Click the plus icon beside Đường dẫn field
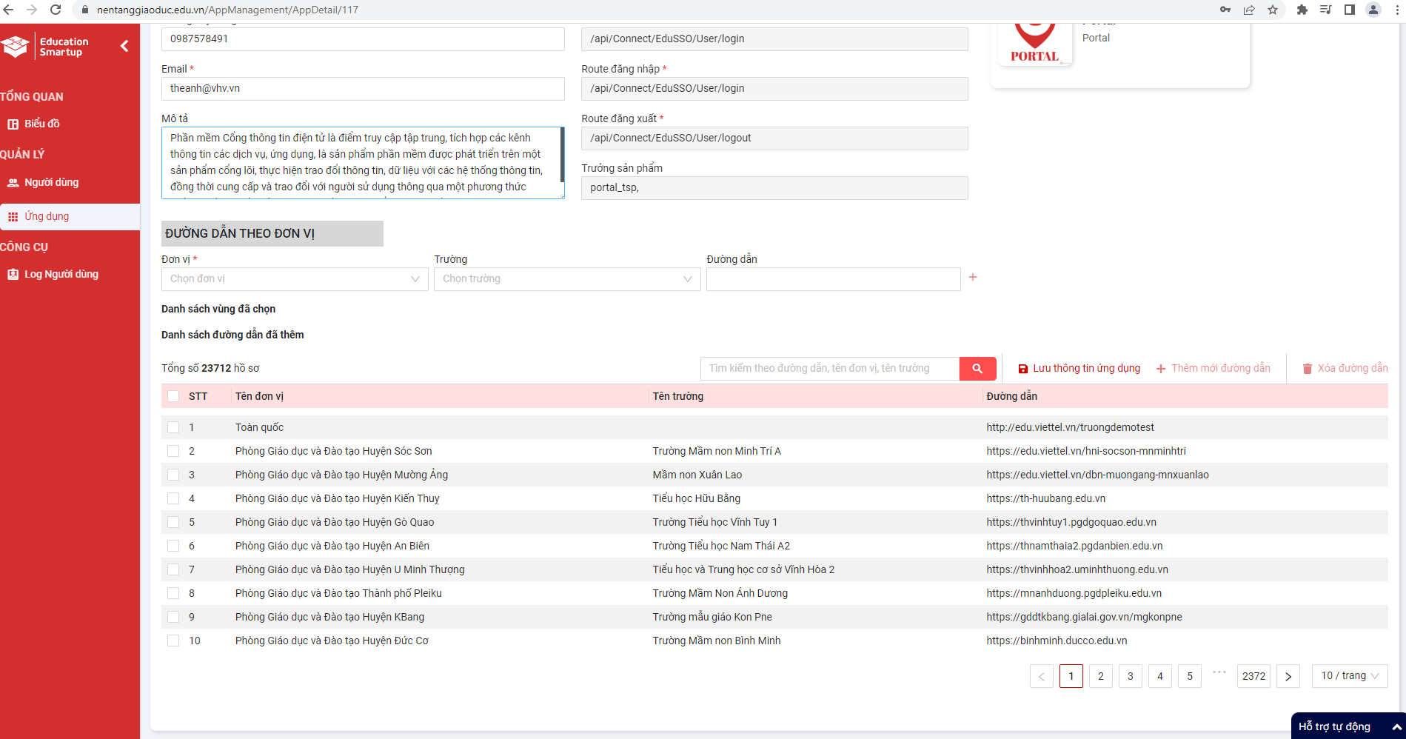Image resolution: width=1406 pixels, height=739 pixels. (x=973, y=277)
